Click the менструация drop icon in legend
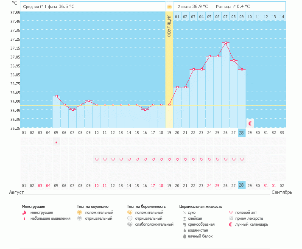 25,213
